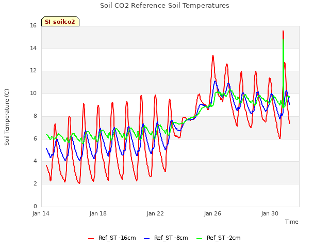The height and width of the screenshot is (248, 330).
Task: Click the 0 y-axis tick label
Action: 35,206
